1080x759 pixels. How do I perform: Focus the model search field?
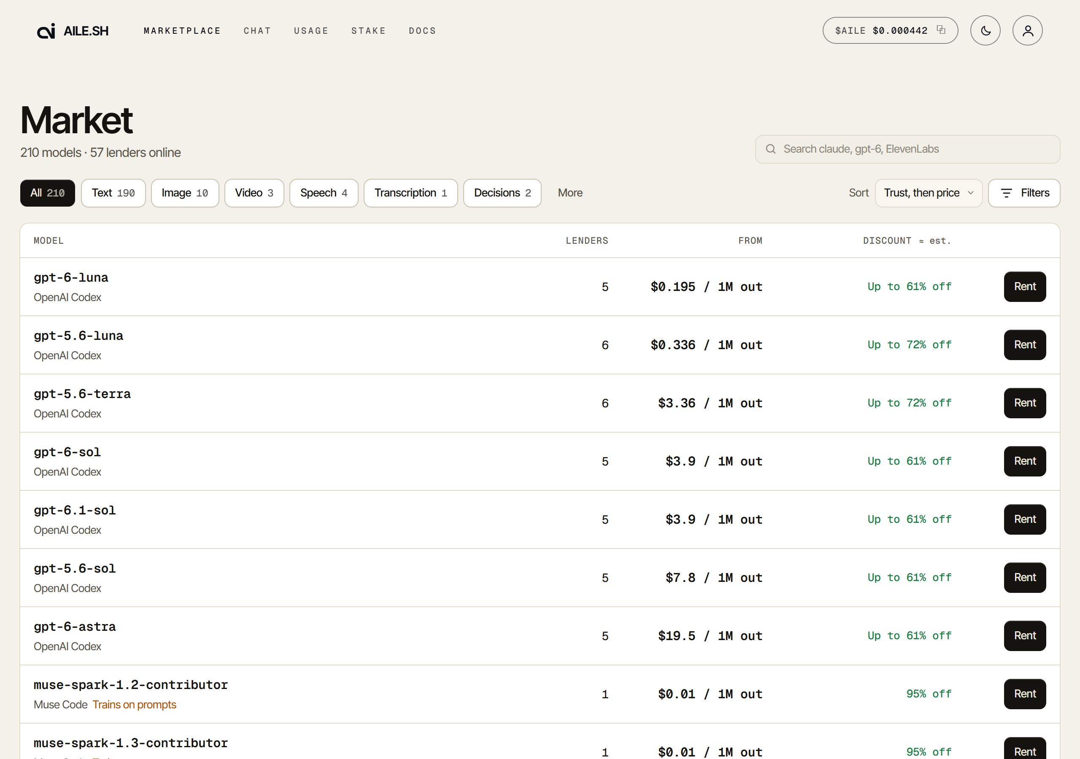[x=907, y=149]
